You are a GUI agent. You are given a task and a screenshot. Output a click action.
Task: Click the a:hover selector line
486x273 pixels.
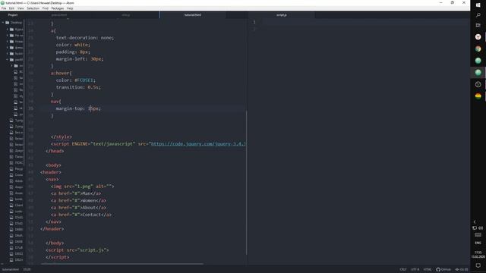tap(62, 74)
